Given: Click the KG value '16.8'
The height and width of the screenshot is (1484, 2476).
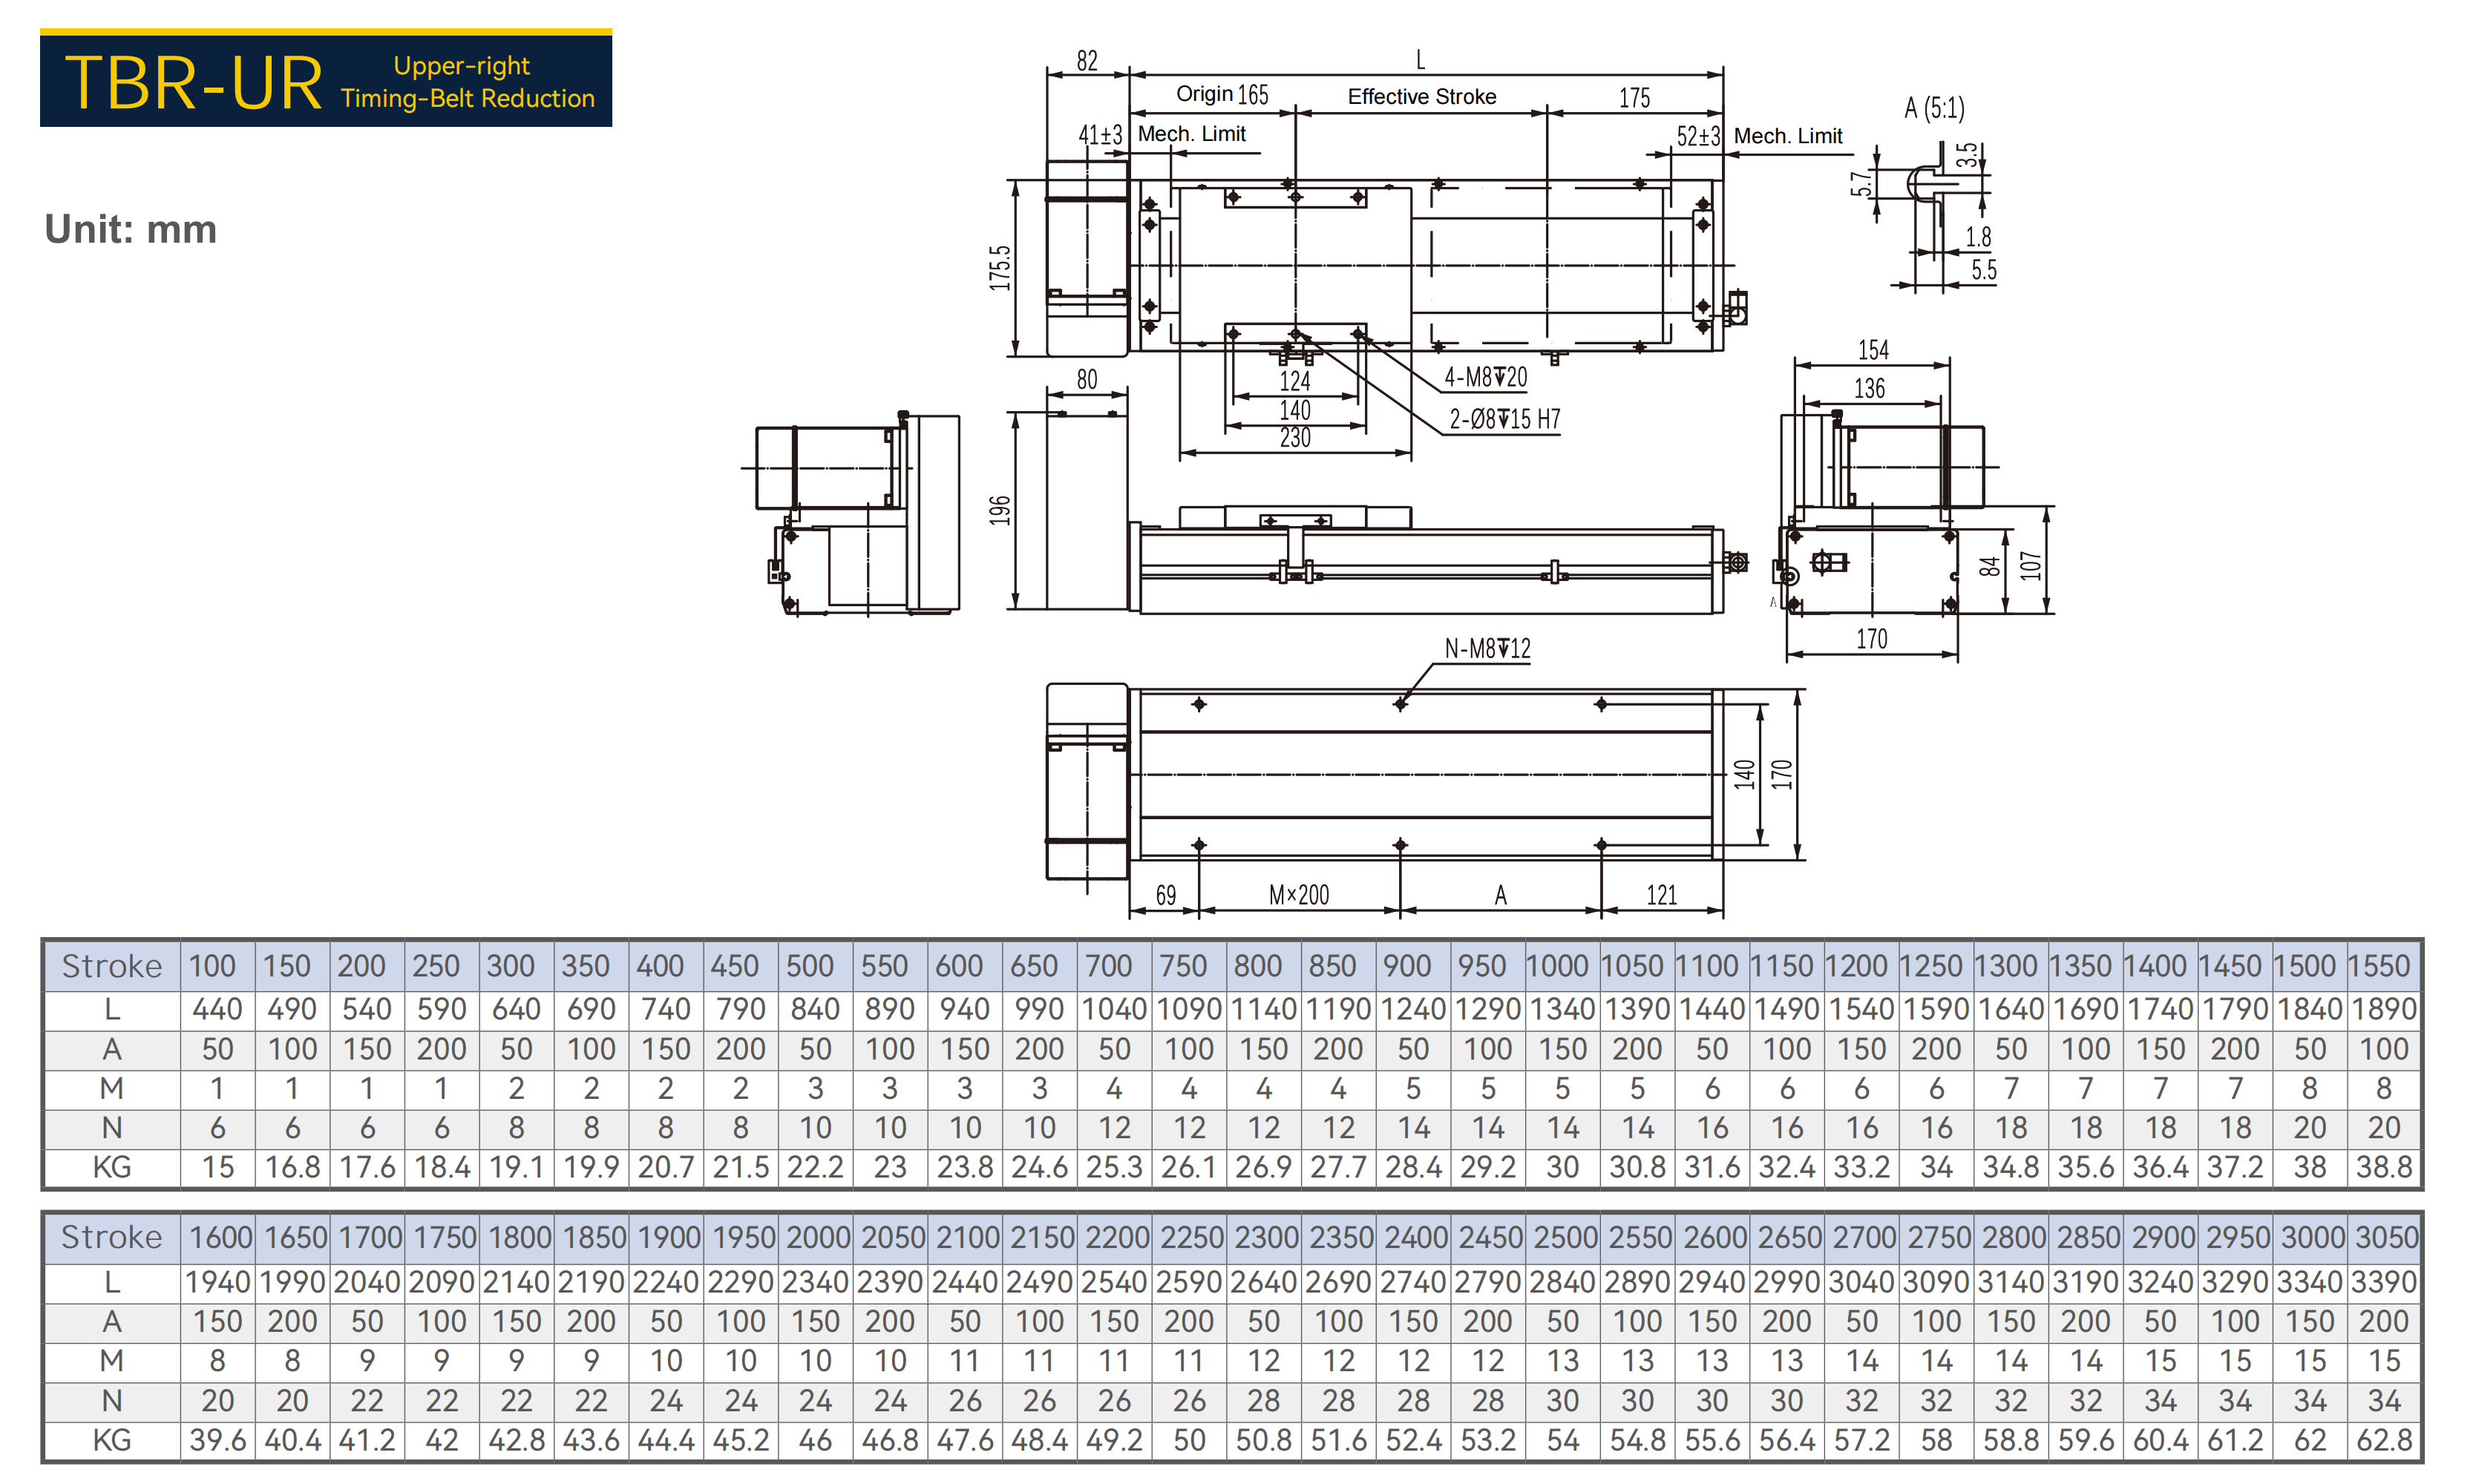Looking at the screenshot, I should pyautogui.click(x=292, y=1167).
